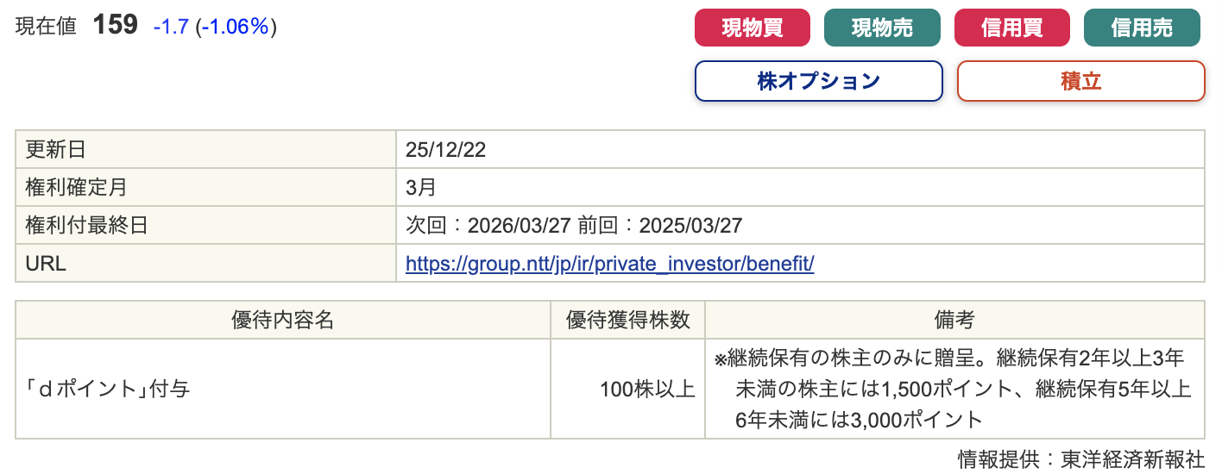This screenshot has width=1222, height=474.
Task: Click the 情報提供：東洋経済新報社 credit text
Action: pos(1080,458)
